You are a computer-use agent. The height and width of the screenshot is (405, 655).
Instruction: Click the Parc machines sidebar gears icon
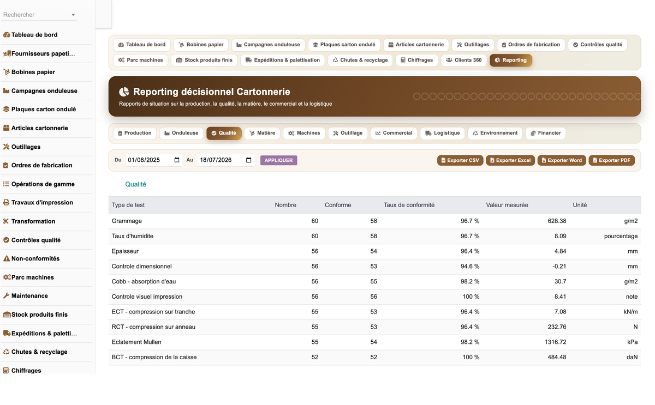tap(7, 277)
